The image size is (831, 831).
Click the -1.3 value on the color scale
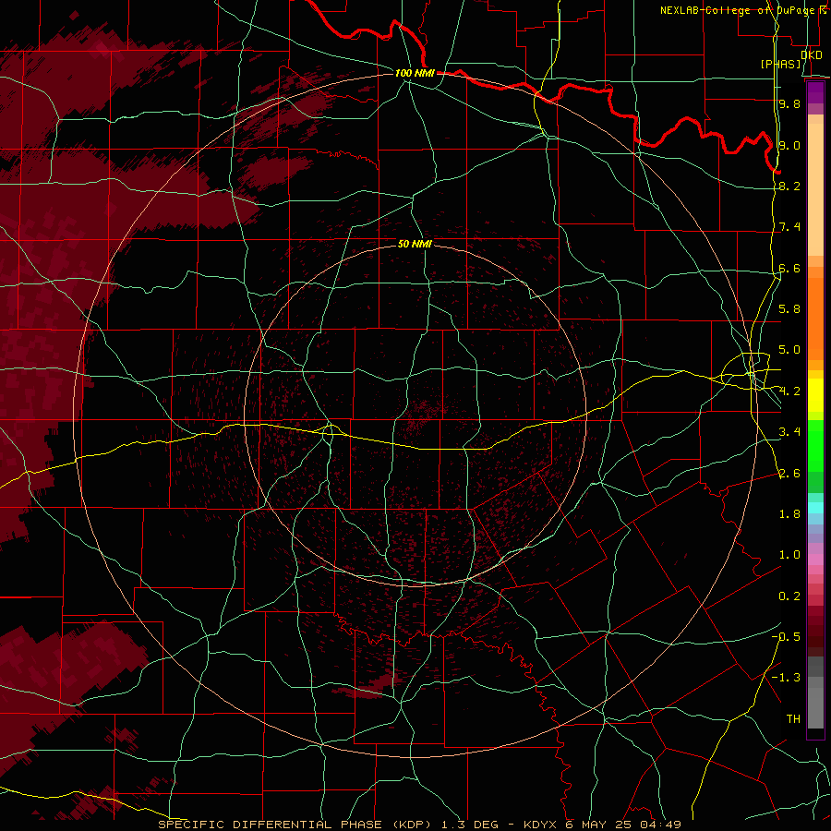pyautogui.click(x=786, y=678)
